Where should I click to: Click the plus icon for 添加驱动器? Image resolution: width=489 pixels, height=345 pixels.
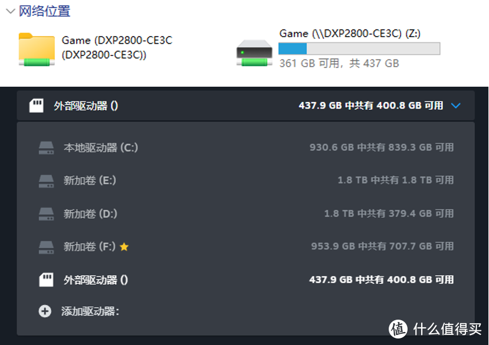[x=45, y=311]
